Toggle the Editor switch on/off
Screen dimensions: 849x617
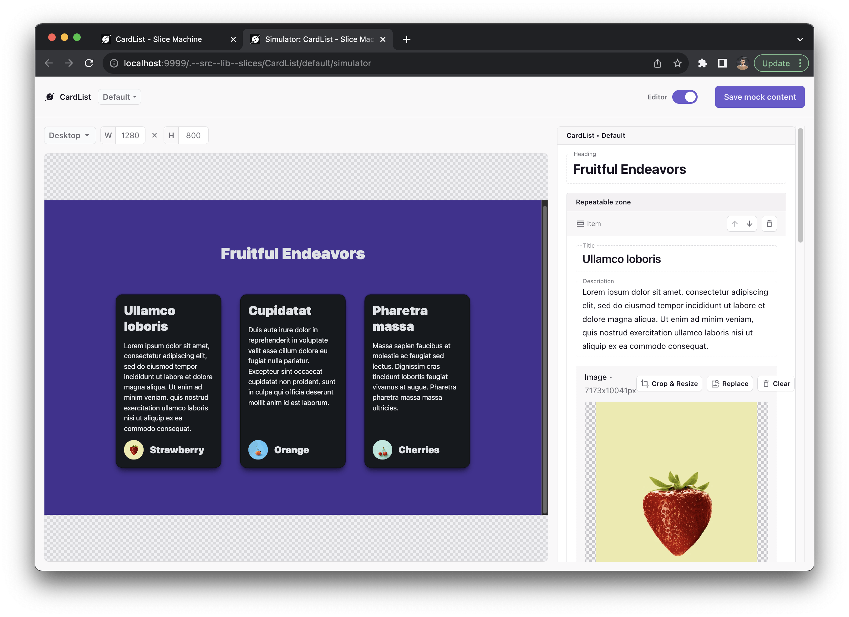click(x=685, y=97)
